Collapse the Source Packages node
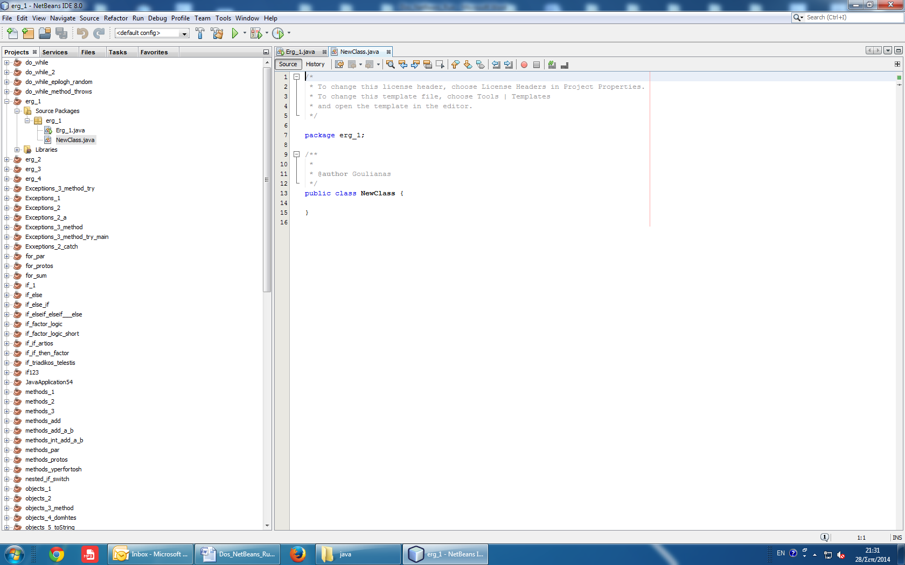Screen dimensions: 905x565 17,111
